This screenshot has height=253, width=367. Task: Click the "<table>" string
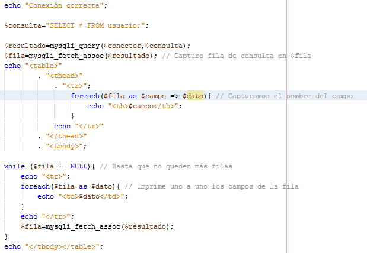pyautogui.click(x=43, y=66)
